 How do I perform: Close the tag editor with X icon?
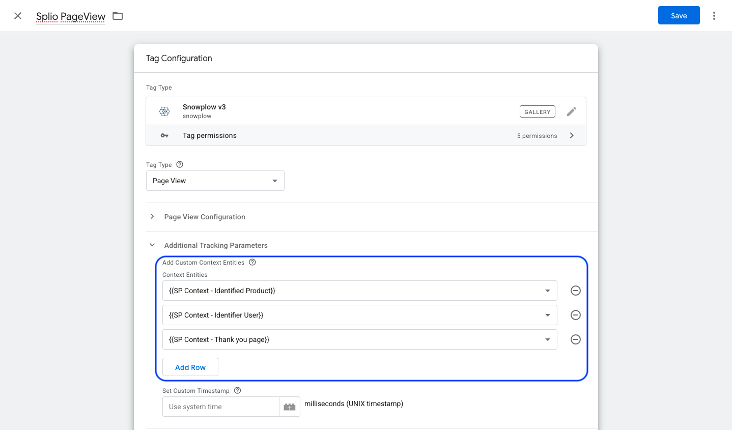18,16
